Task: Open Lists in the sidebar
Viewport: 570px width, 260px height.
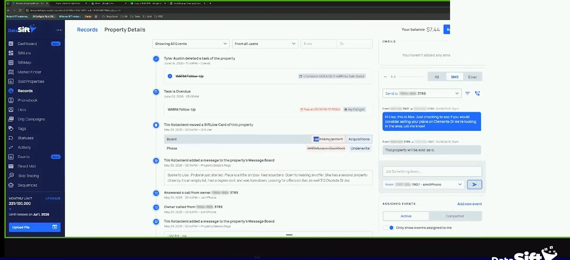Action: 22,110
